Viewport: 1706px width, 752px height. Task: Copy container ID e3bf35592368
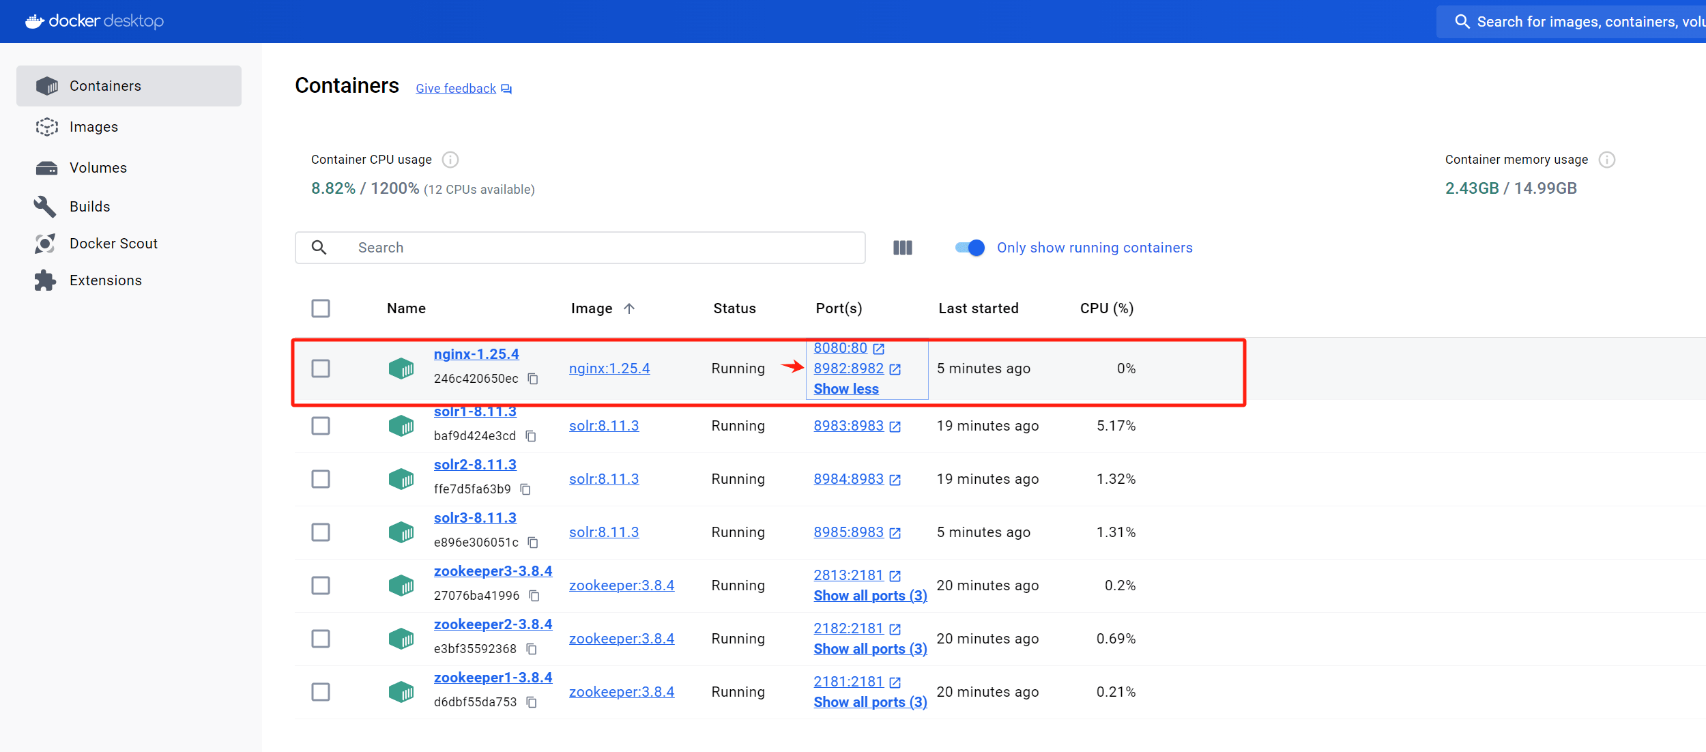[532, 649]
